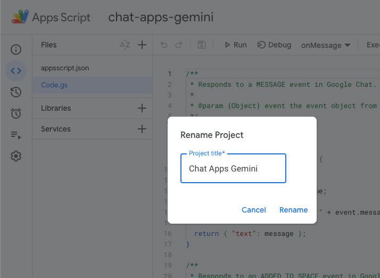380x278 pixels.
Task: Click the Apps Script logo icon
Action: point(20,17)
